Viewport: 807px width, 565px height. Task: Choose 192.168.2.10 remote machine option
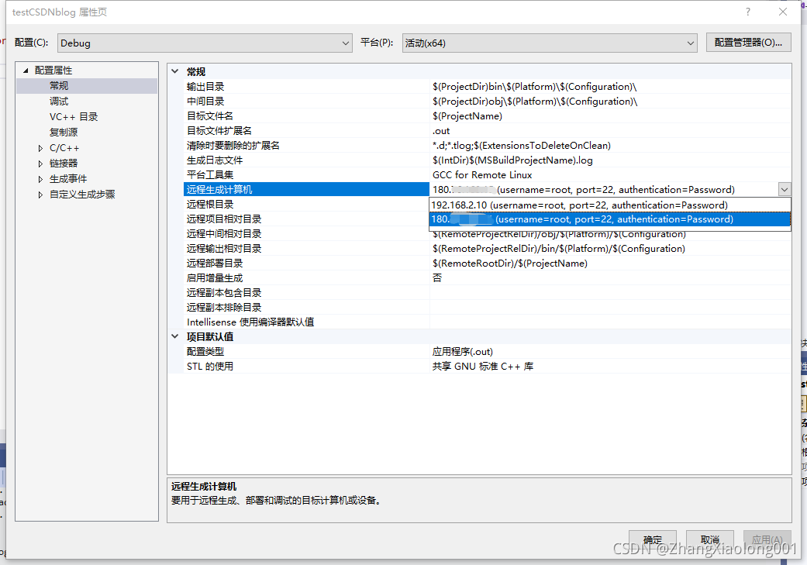click(610, 205)
